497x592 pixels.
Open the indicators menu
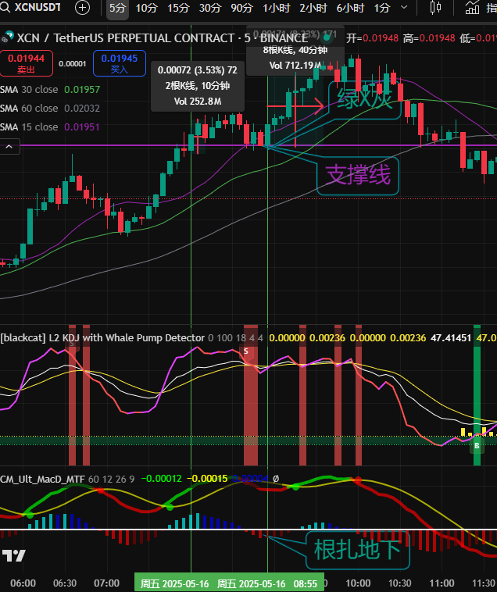tap(481, 8)
